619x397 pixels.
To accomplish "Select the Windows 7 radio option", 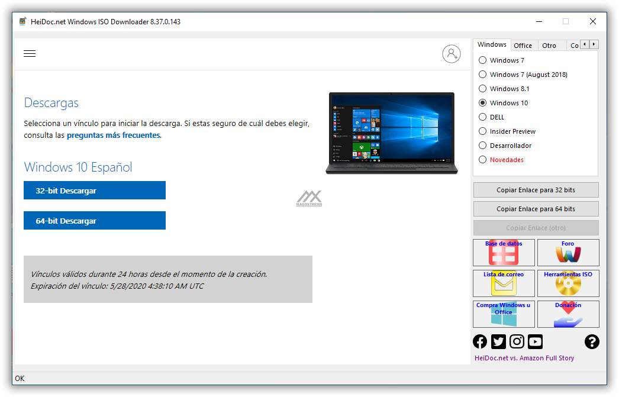I will click(x=482, y=60).
